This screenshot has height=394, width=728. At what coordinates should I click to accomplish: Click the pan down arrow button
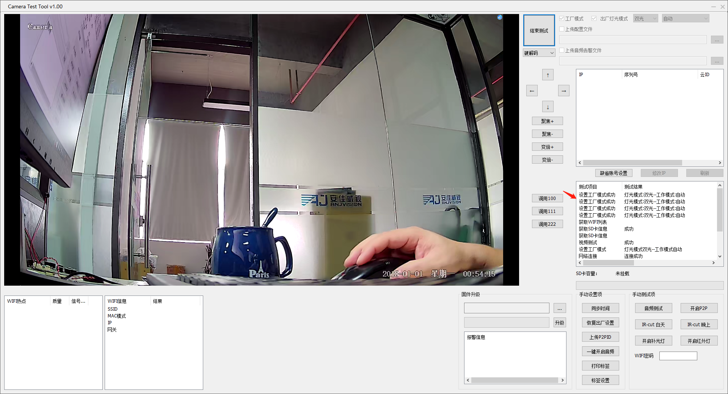coord(548,107)
